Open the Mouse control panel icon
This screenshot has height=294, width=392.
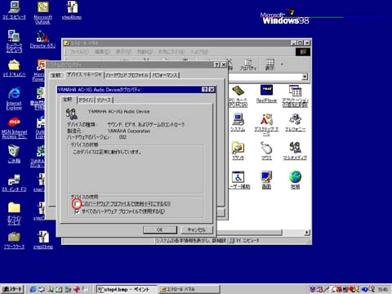coord(266,148)
